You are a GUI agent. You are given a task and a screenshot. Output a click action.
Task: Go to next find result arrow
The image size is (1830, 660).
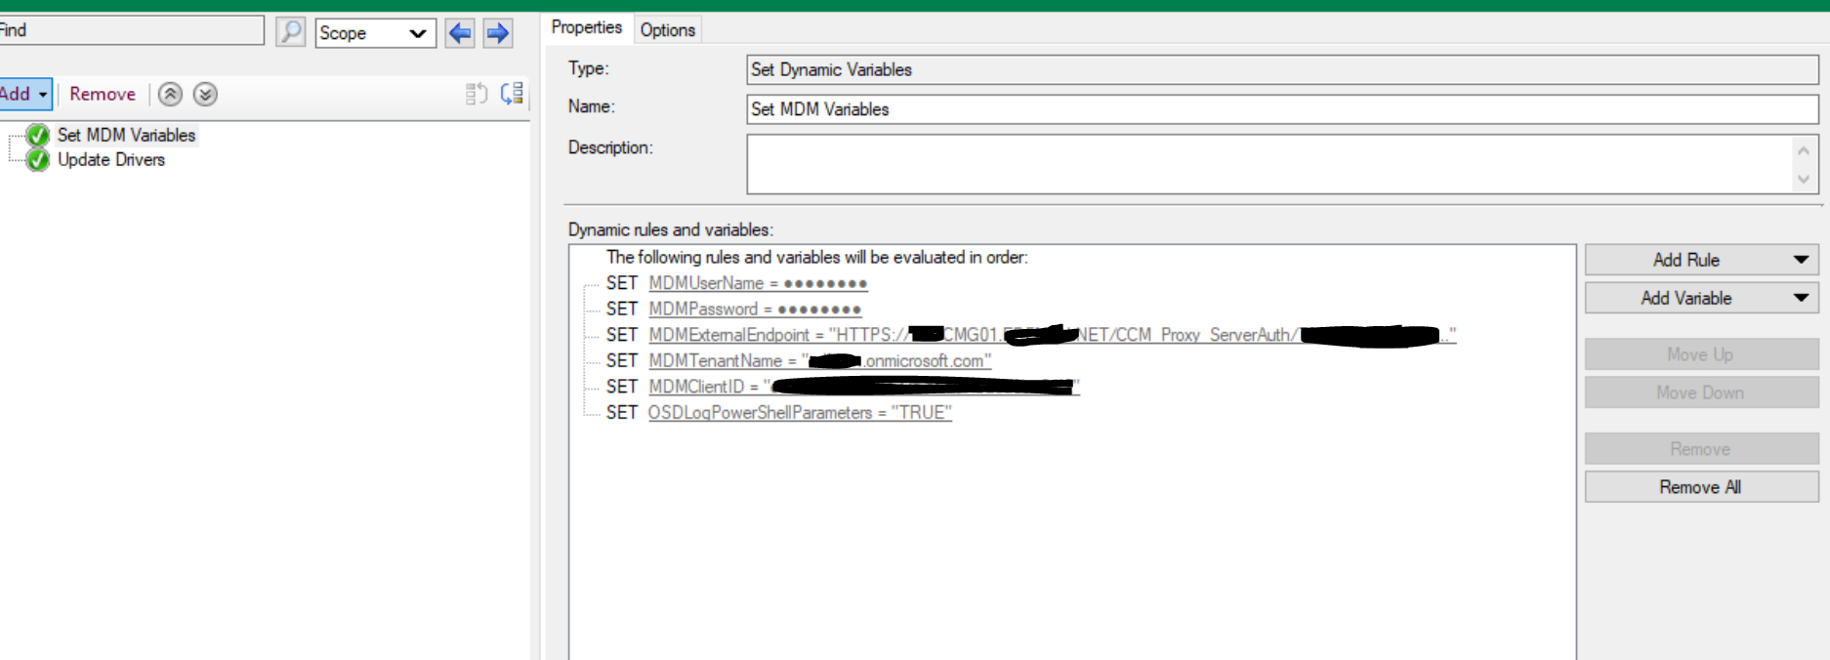[x=498, y=33]
